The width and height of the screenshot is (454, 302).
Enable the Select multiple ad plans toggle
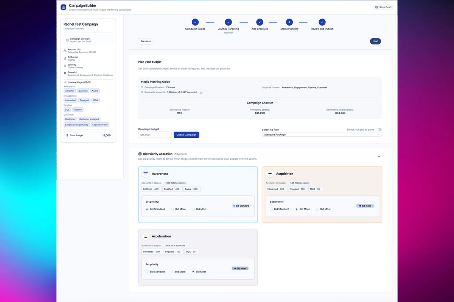tap(379, 129)
